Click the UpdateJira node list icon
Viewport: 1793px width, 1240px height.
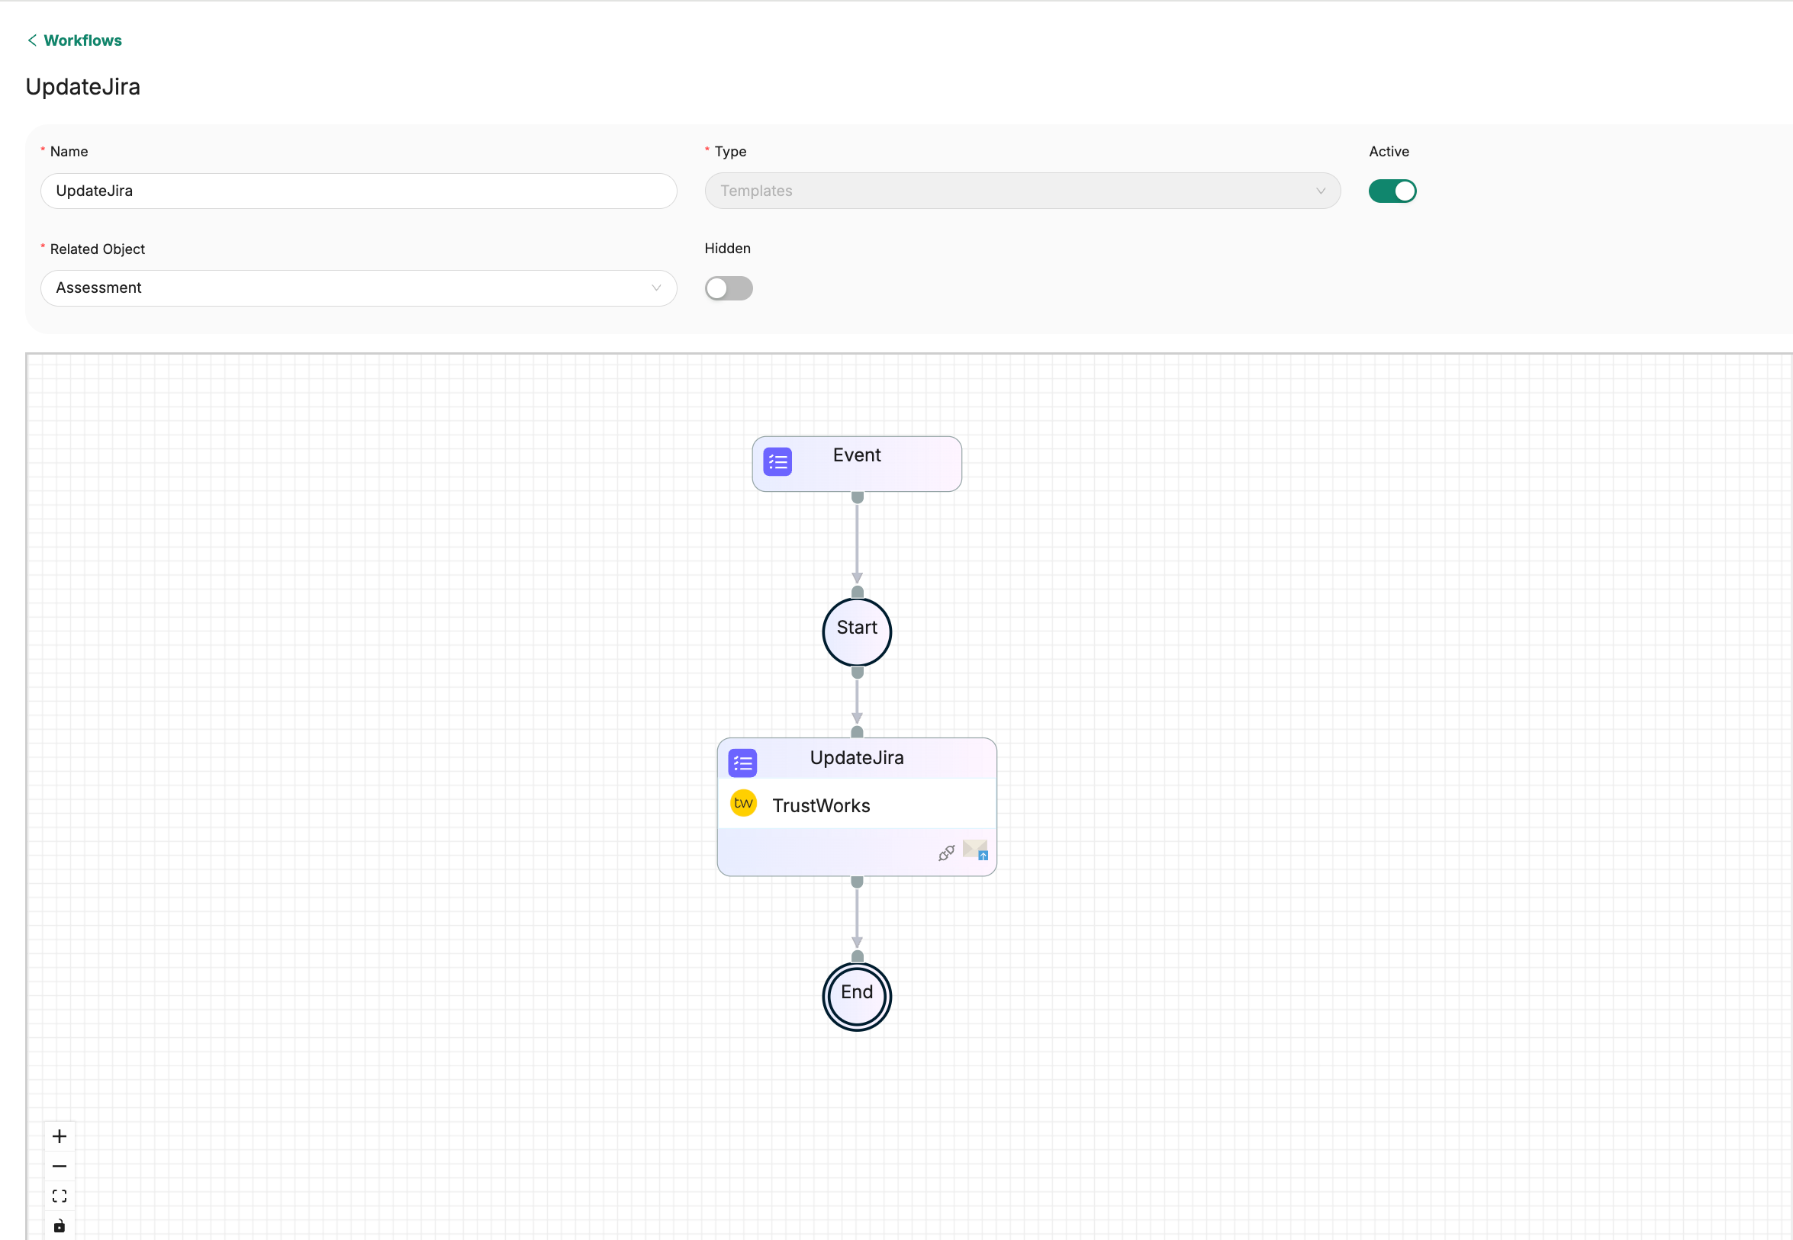pyautogui.click(x=742, y=763)
